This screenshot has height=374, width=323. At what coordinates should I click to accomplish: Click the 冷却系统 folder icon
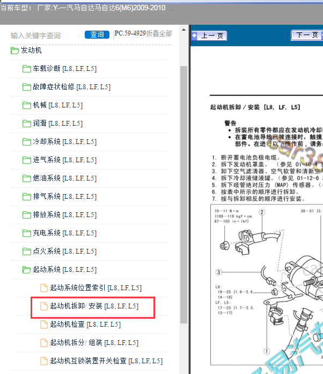[x=26, y=142]
